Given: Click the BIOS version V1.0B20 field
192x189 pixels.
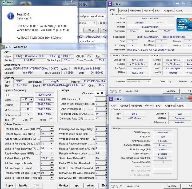Looking at the screenshot, I should pos(69,73).
